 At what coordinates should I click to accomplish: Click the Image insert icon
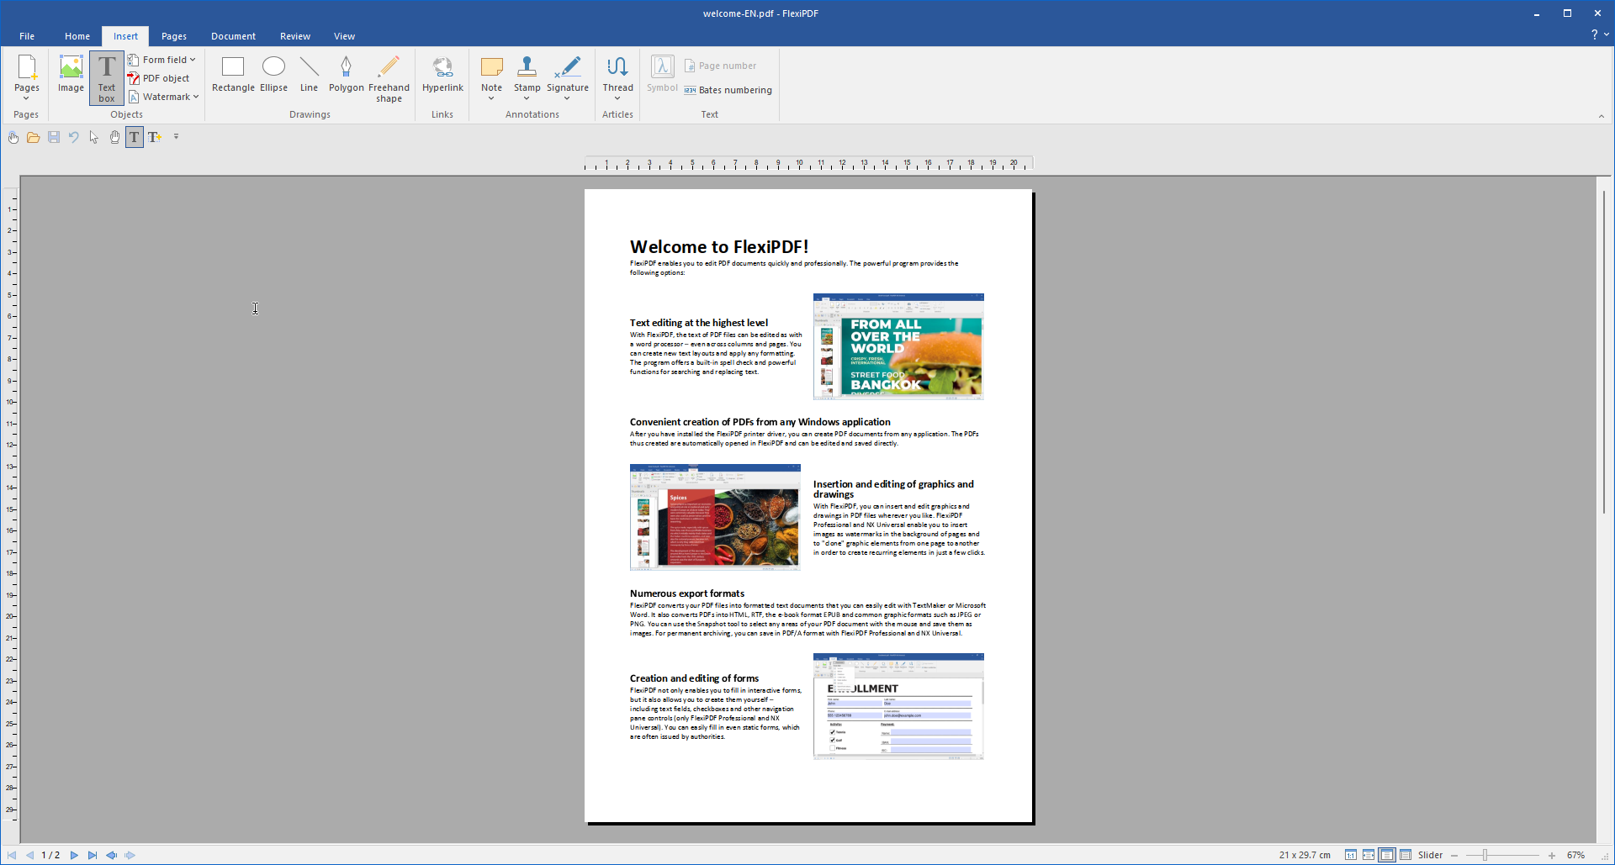[71, 74]
